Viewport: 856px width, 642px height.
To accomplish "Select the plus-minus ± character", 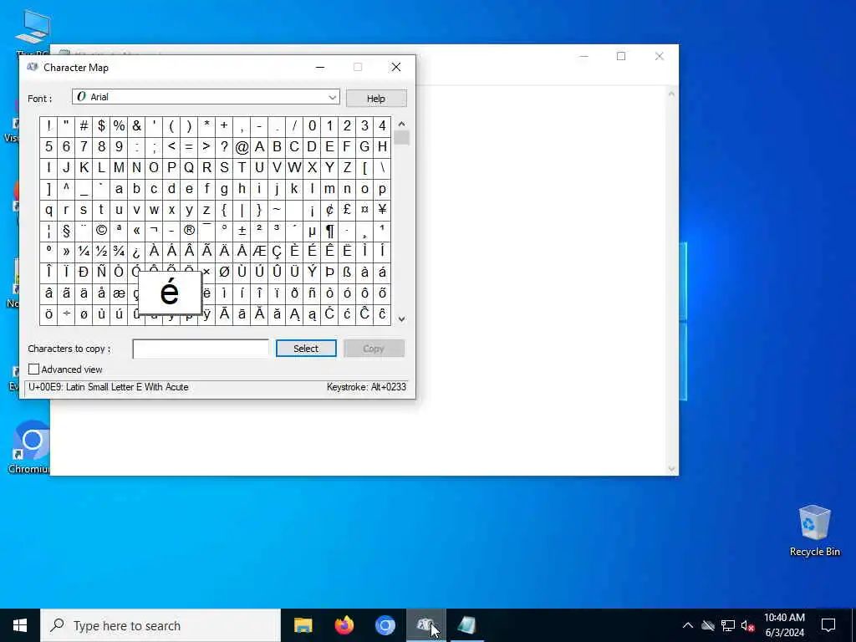I will 242,231.
